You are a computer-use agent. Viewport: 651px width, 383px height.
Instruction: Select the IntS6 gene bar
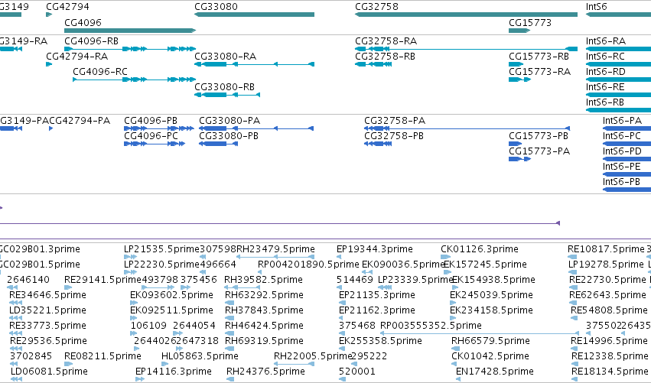click(x=618, y=15)
